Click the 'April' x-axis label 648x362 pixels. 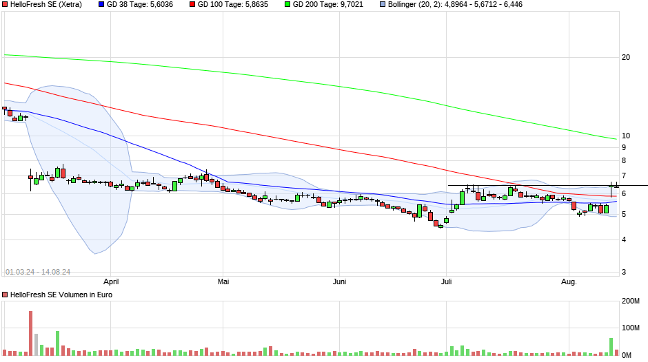coord(111,281)
